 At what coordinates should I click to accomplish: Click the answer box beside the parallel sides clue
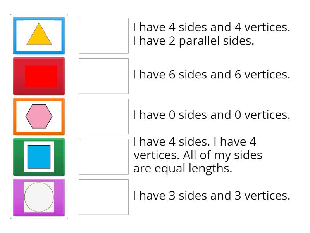click(x=103, y=34)
